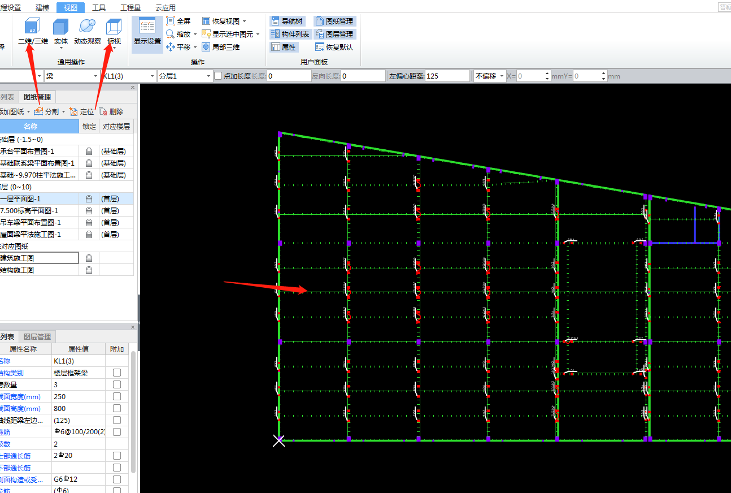This screenshot has height=493, width=731.
Task: Toggle the 导航树 navigation tree panel
Action: coord(287,21)
